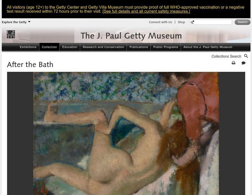Click the Collections Search magnifier icon
This screenshot has width=252, height=195.
pos(246,56)
